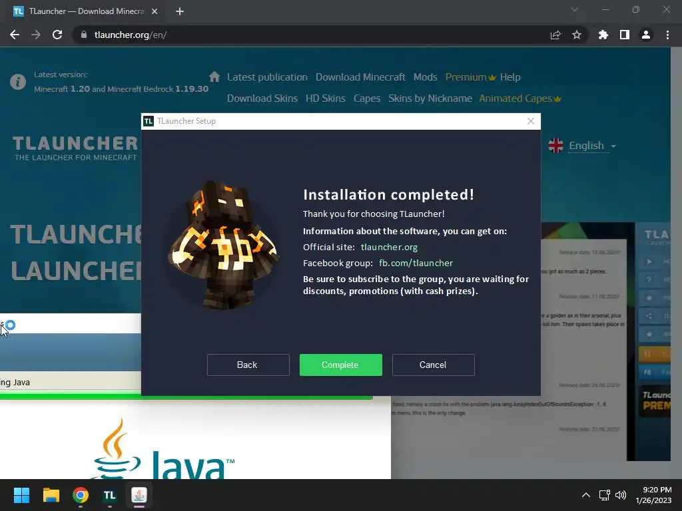Select the TLauncher — Download Minecraft tab

[x=86, y=11]
